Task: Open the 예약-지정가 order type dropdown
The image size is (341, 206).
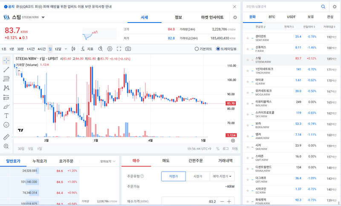Action: click(222, 176)
